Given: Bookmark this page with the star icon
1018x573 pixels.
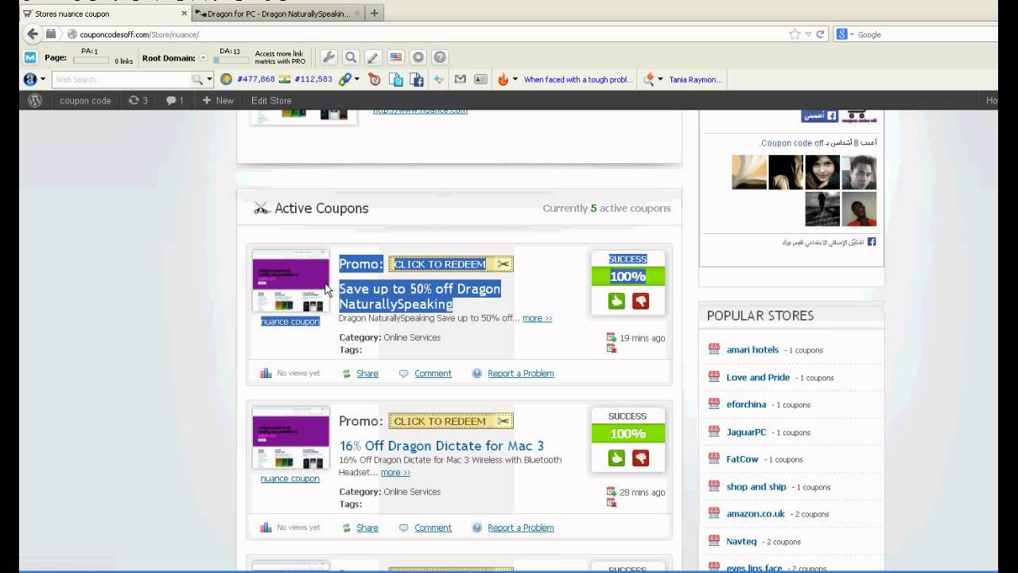Looking at the screenshot, I should coord(795,34).
